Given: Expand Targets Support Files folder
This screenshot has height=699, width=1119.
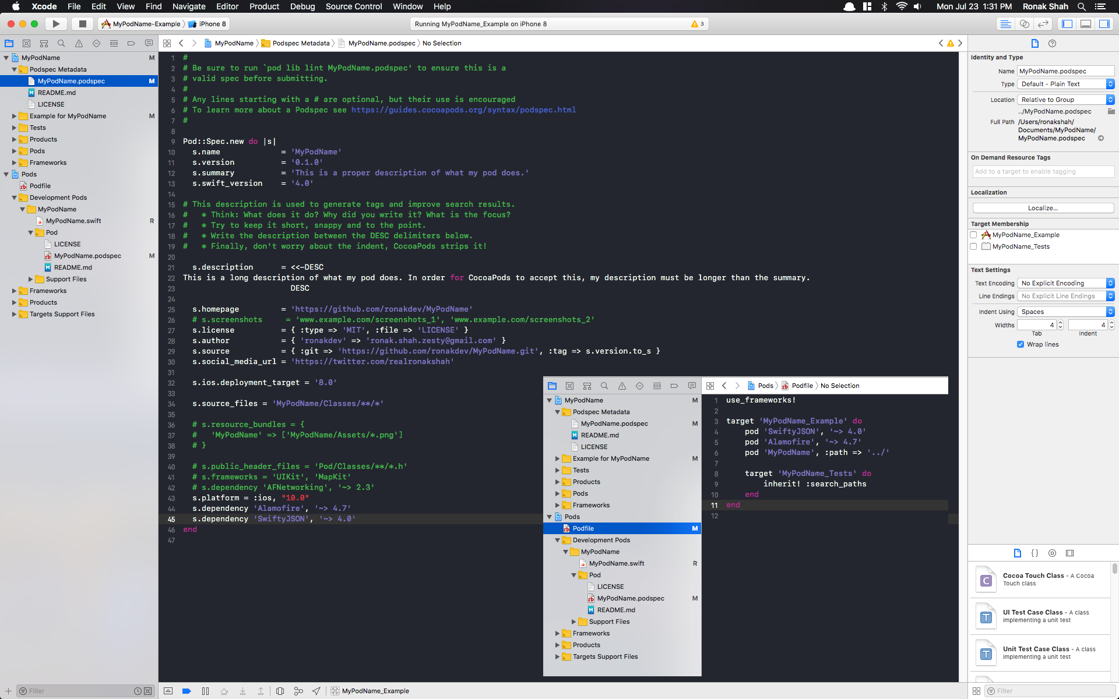Looking at the screenshot, I should pyautogui.click(x=15, y=314).
